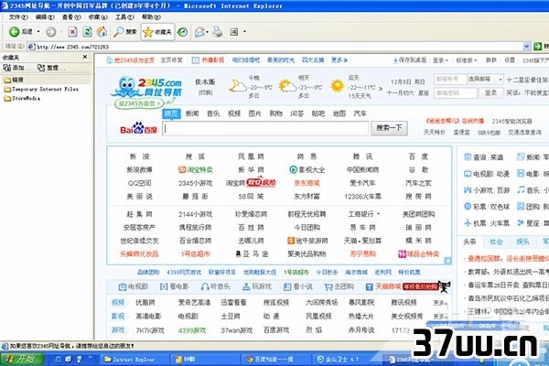Screen dimensions: 549x366
Task: Click the 搜索一下 search button
Action: click(x=389, y=128)
